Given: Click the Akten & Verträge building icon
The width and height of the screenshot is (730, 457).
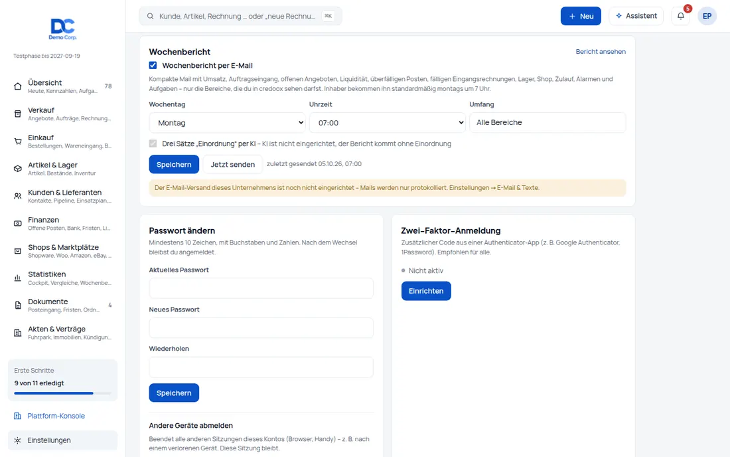Looking at the screenshot, I should [18, 333].
